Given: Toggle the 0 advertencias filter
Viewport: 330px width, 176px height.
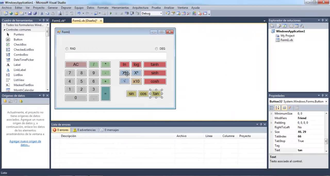Looking at the screenshot, I should [84, 130].
